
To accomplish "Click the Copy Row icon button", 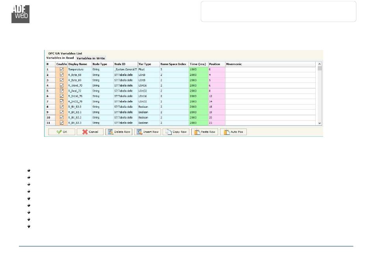I will click(x=168, y=132).
